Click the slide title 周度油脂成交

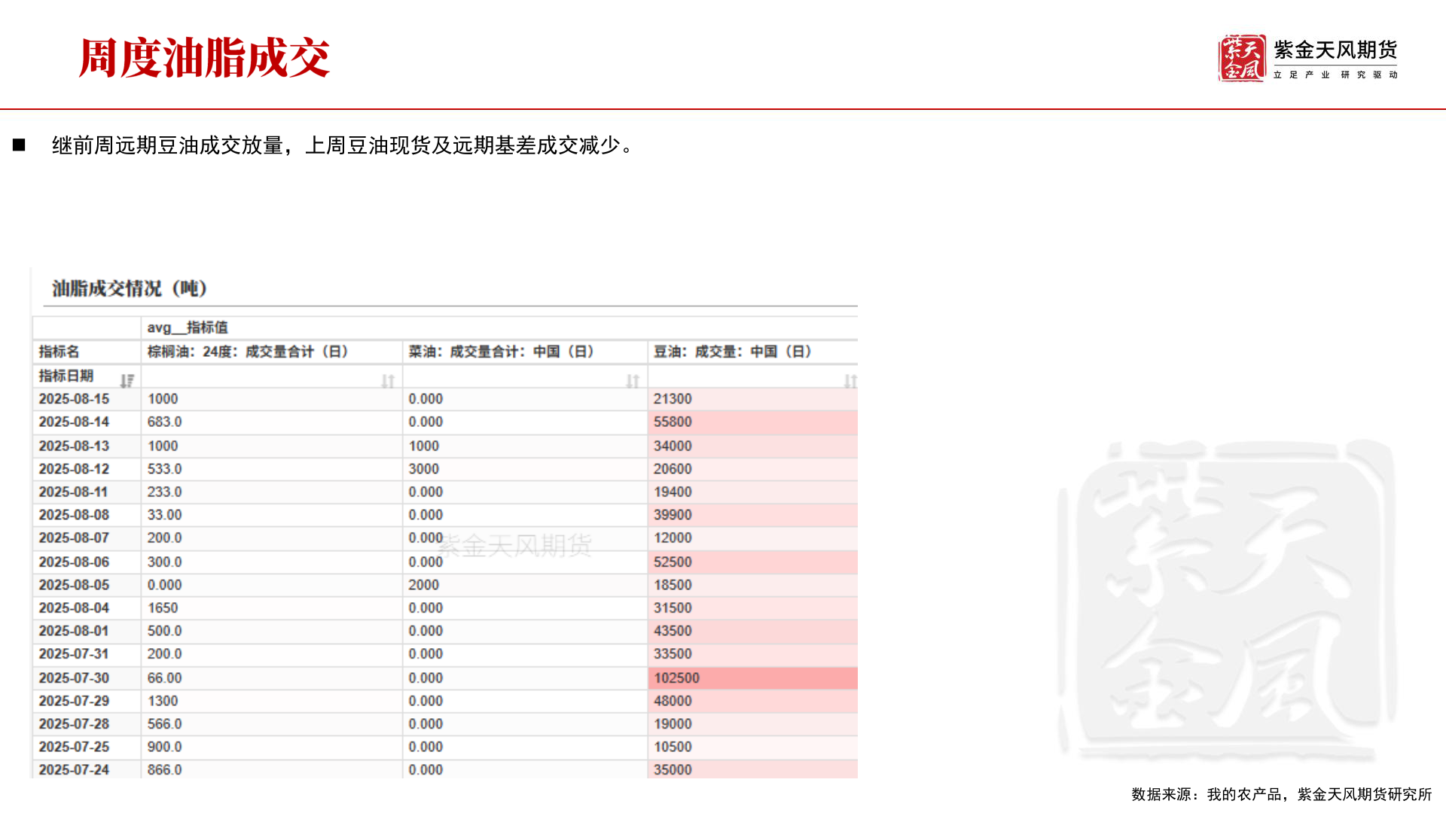pos(204,56)
